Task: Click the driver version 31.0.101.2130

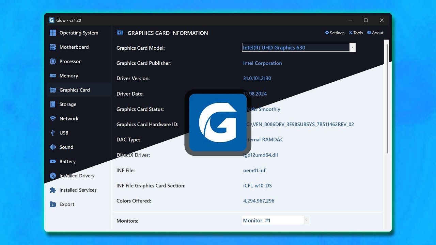Action: tap(257, 78)
